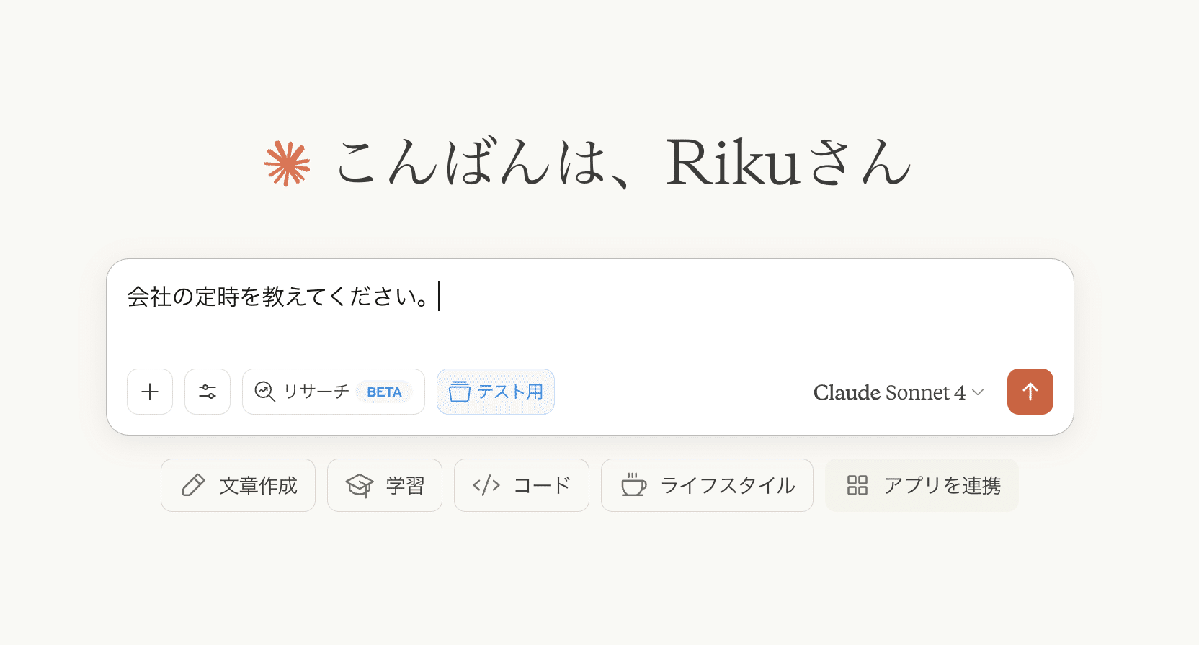Click the plus attach-file button
The image size is (1199, 645).
click(150, 392)
